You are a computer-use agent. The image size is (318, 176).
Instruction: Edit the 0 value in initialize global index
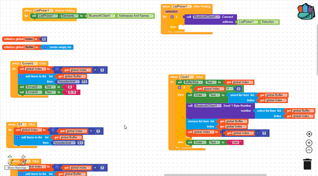(x=44, y=39)
